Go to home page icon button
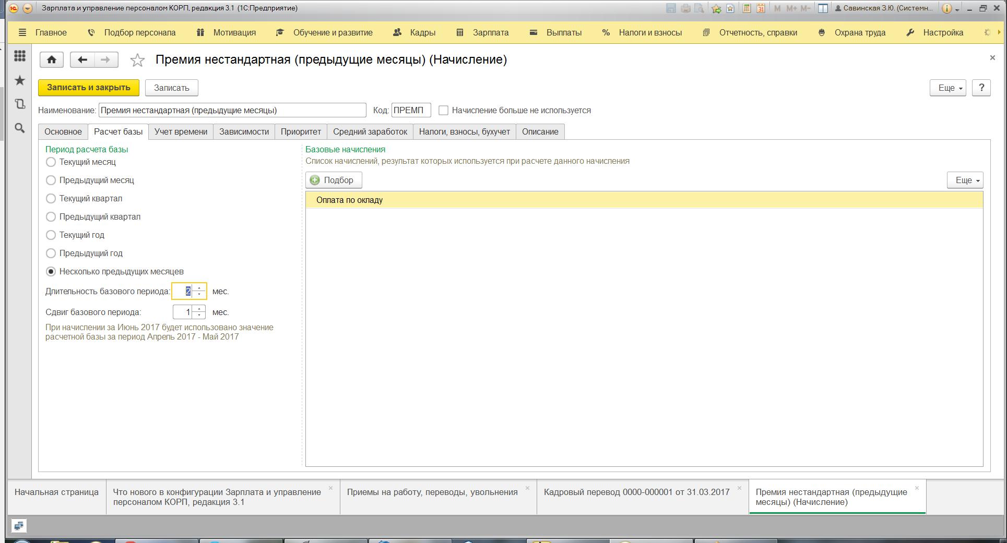 [52, 59]
